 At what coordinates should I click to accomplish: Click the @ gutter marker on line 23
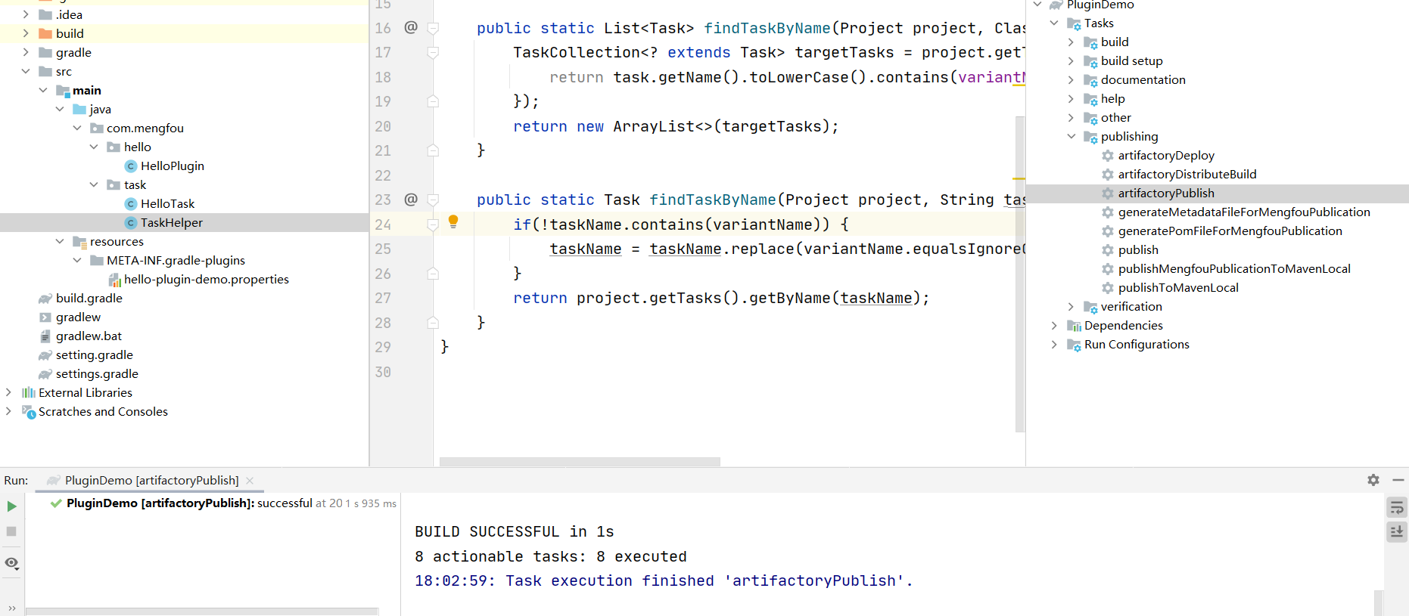(x=411, y=200)
